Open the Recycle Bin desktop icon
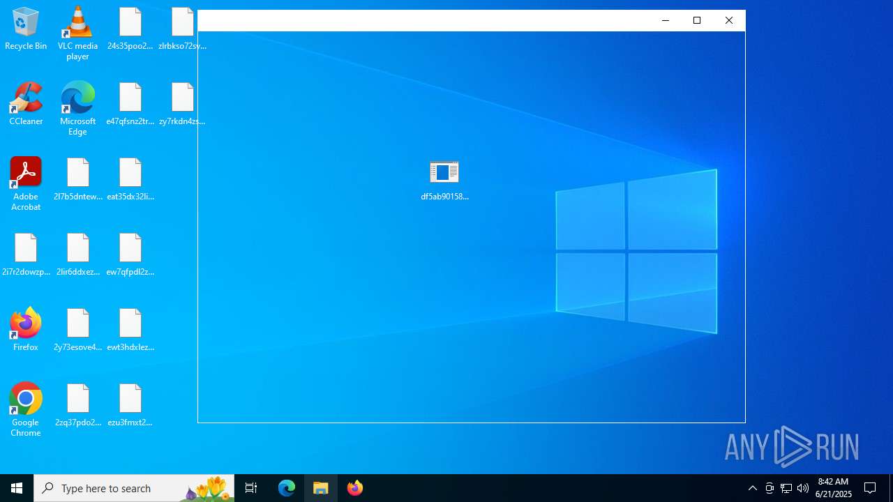 click(26, 29)
